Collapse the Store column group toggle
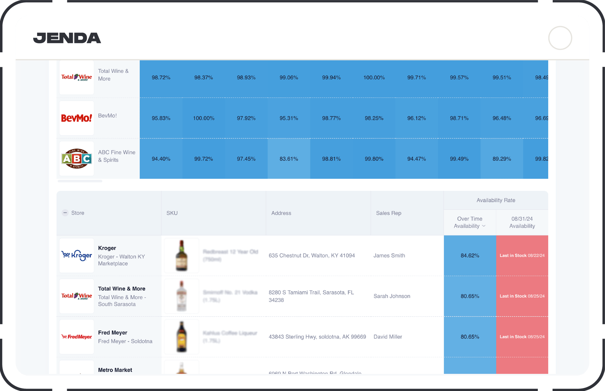605x391 pixels. click(x=65, y=213)
